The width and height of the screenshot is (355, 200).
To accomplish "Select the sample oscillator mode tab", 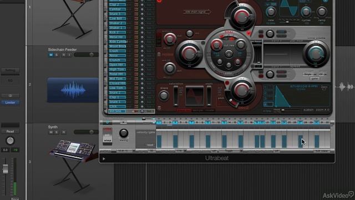I will (x=197, y=111).
